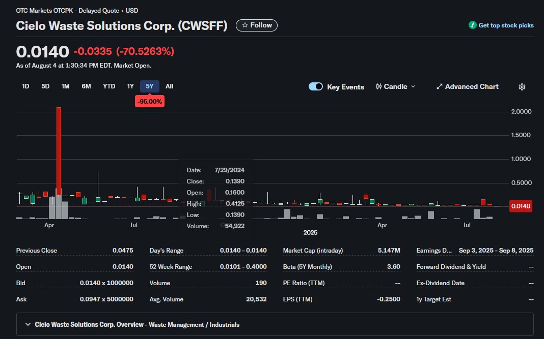Click the -0.0335 price change value
The height and width of the screenshot is (339, 544).
click(x=93, y=51)
